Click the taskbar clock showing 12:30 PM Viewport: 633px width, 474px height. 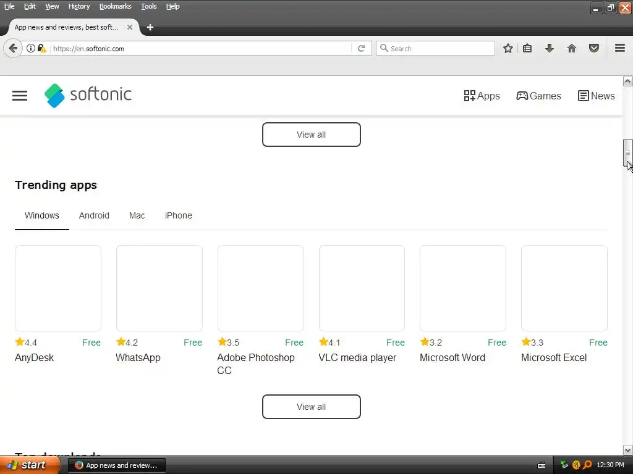610,465
